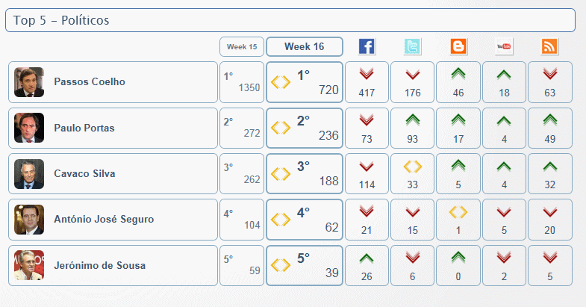Screen dimensions: 586x307
Task: Click Paulo Portas's Twitter up arrow cell
Action: tap(412, 128)
